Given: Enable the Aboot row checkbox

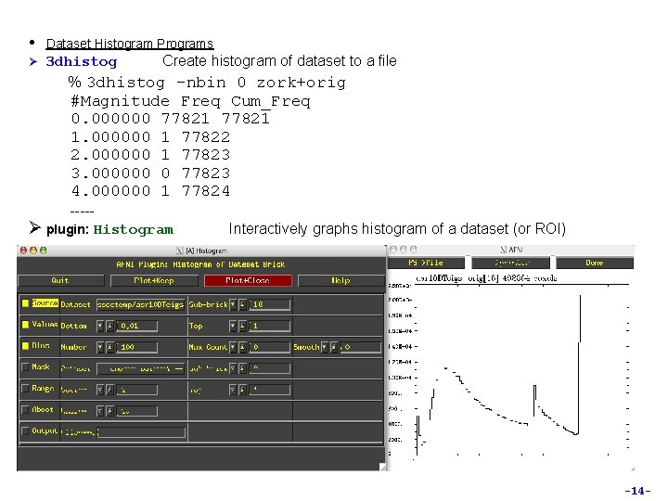Looking at the screenshot, I should click(25, 409).
